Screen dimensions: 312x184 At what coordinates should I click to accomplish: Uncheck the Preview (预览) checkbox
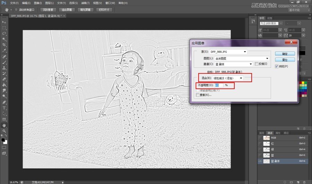click(277, 67)
